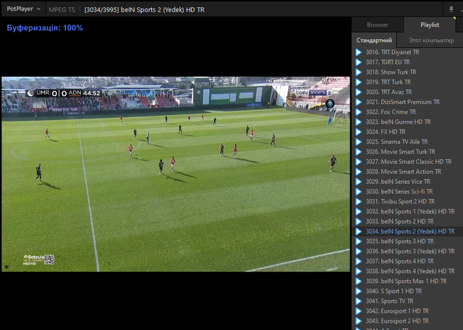Image resolution: width=463 pixels, height=330 pixels.
Task: Select channel text 3043. Eurosport 2 HD TR
Action: pos(397,321)
